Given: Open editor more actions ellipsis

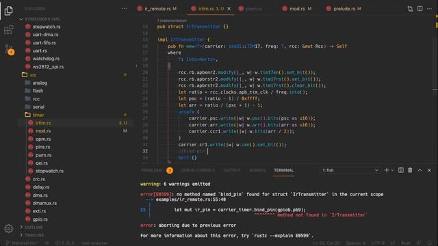Looking at the screenshot, I should (429, 9).
